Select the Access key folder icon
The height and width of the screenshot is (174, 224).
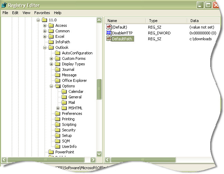[x=51, y=25]
